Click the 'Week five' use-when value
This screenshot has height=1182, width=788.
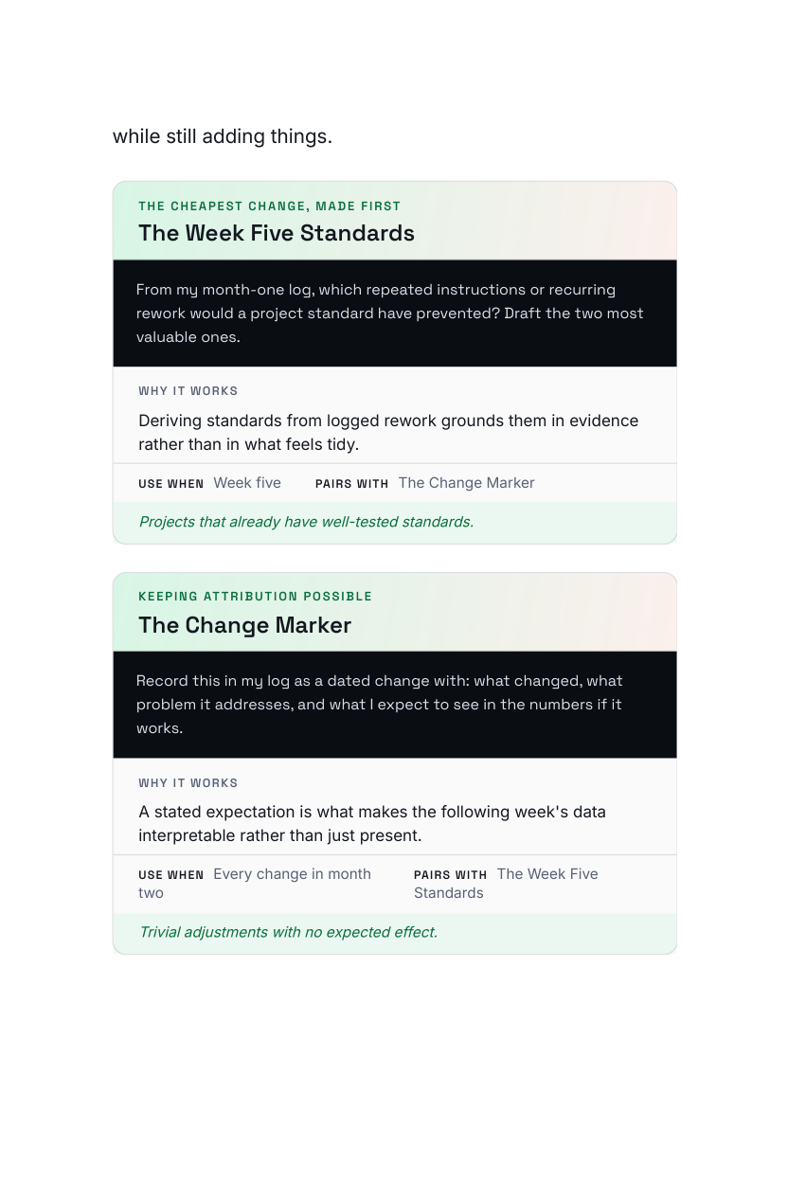(x=247, y=483)
